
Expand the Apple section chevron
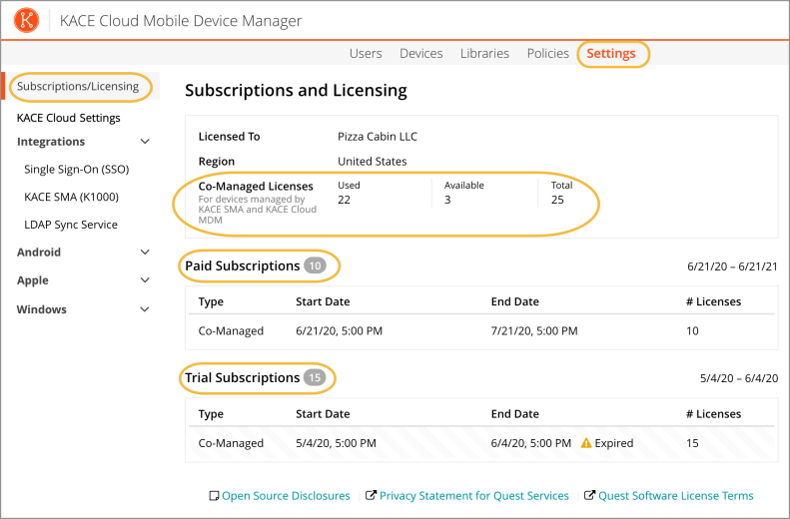tap(145, 280)
